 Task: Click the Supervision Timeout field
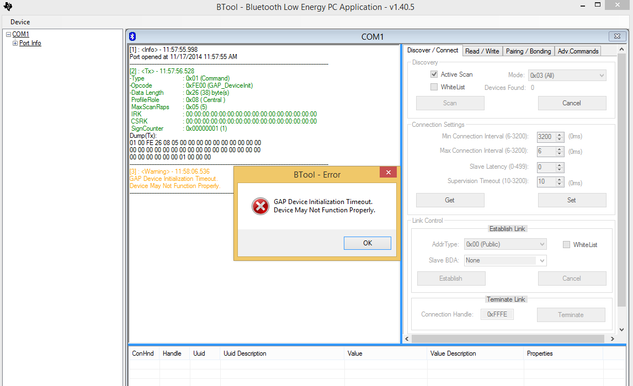pos(546,181)
